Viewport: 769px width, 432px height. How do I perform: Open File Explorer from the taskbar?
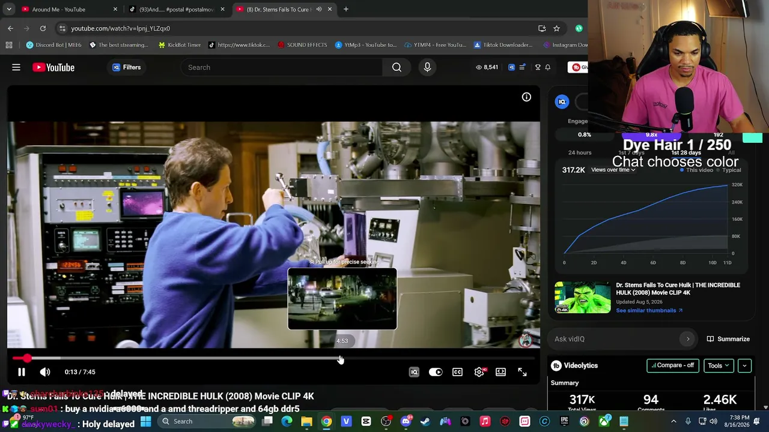(306, 421)
